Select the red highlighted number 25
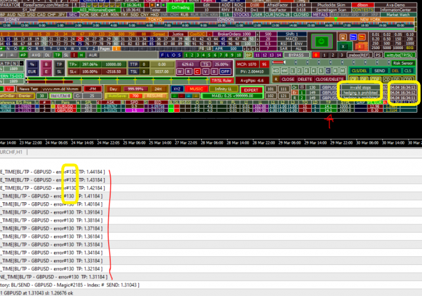Screen dimensions: 422x296 pyautogui.click(x=80, y=39)
